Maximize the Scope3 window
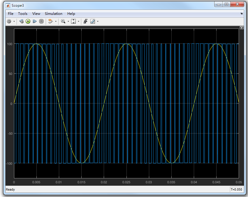The image size is (248, 197). point(226,4)
